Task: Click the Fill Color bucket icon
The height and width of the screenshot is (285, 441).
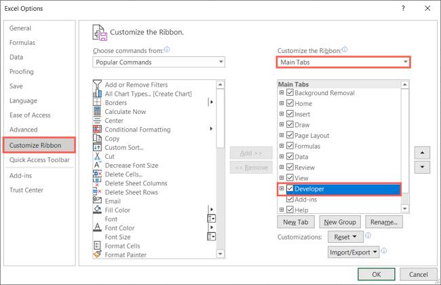Action: 97,210
